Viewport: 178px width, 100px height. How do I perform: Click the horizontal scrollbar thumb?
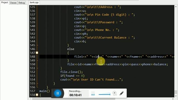point(74,99)
